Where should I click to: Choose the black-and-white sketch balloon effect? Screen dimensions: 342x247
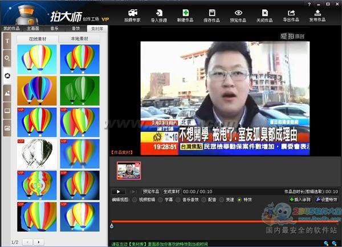[37, 153]
